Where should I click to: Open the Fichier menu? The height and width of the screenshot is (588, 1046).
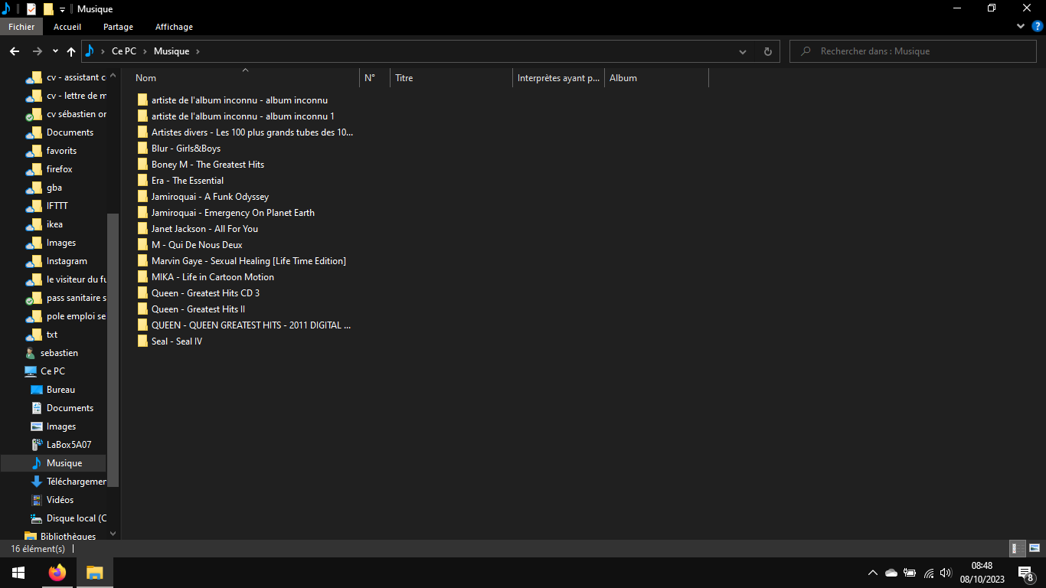[21, 27]
